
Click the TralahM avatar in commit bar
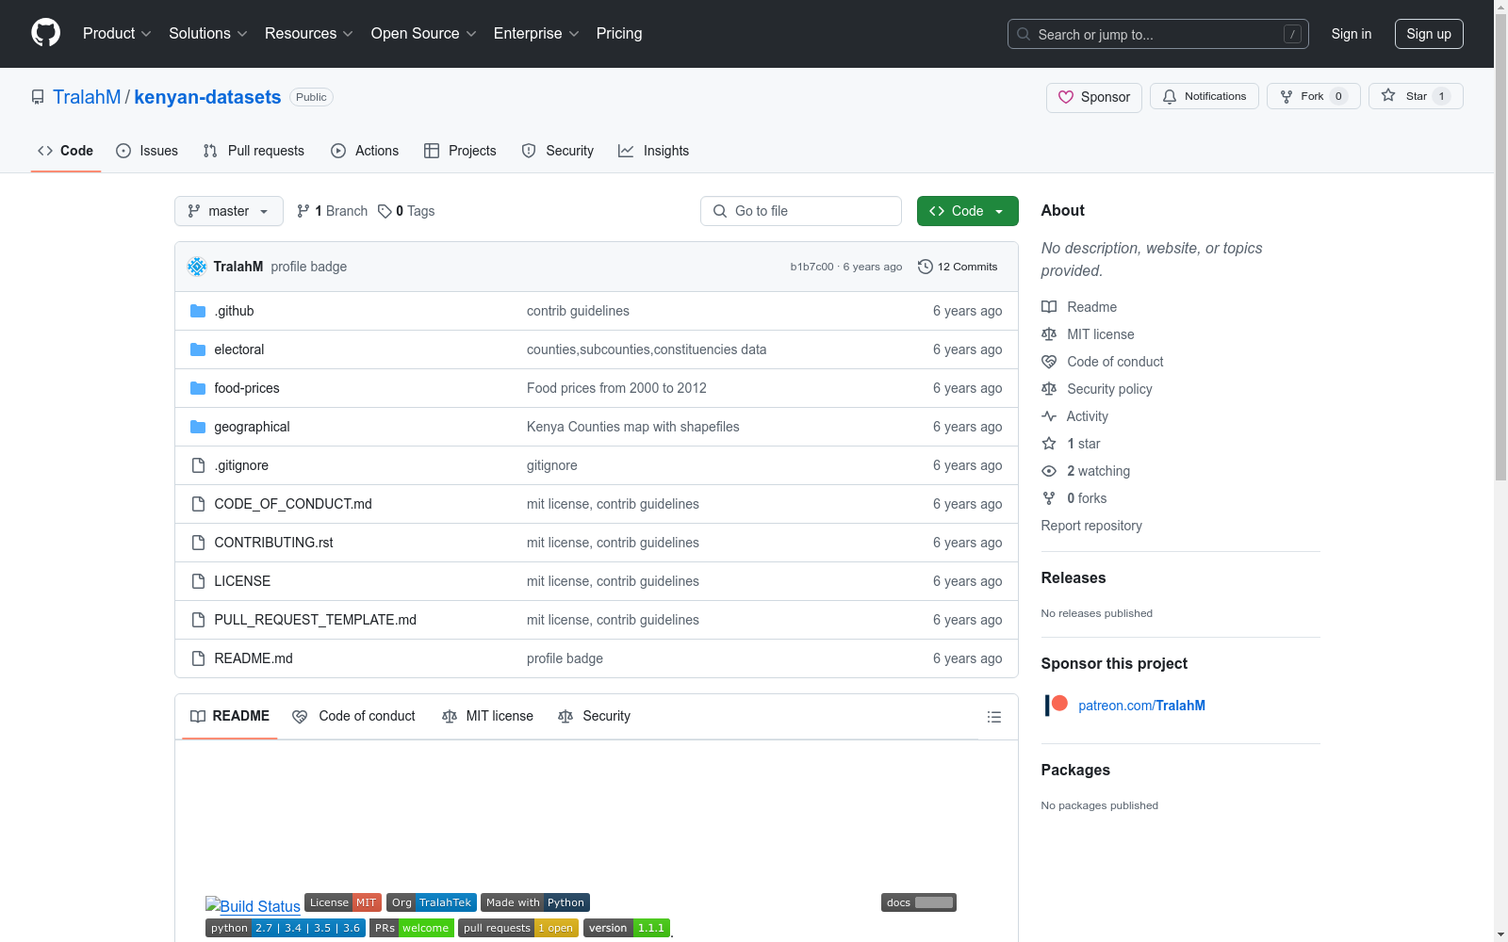(x=197, y=267)
